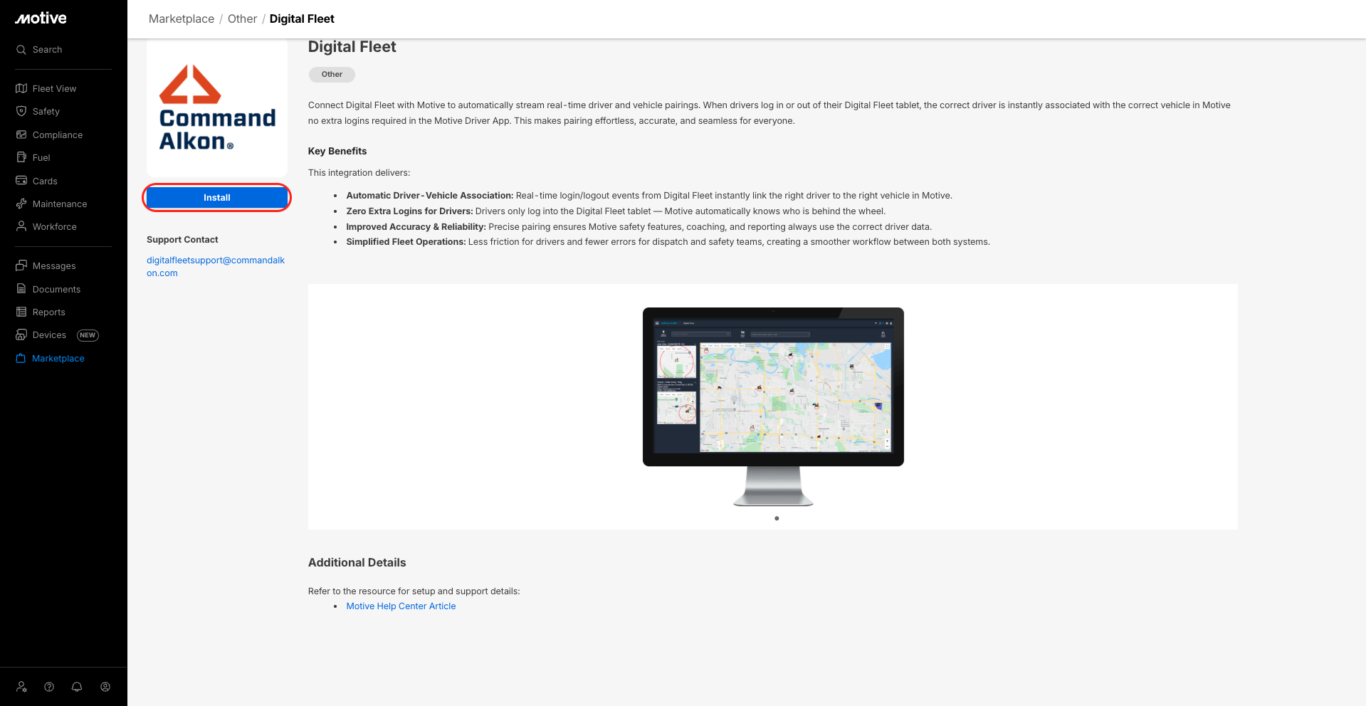The width and height of the screenshot is (1366, 706).
Task: Go to Maintenance wrench icon
Action: (21, 204)
